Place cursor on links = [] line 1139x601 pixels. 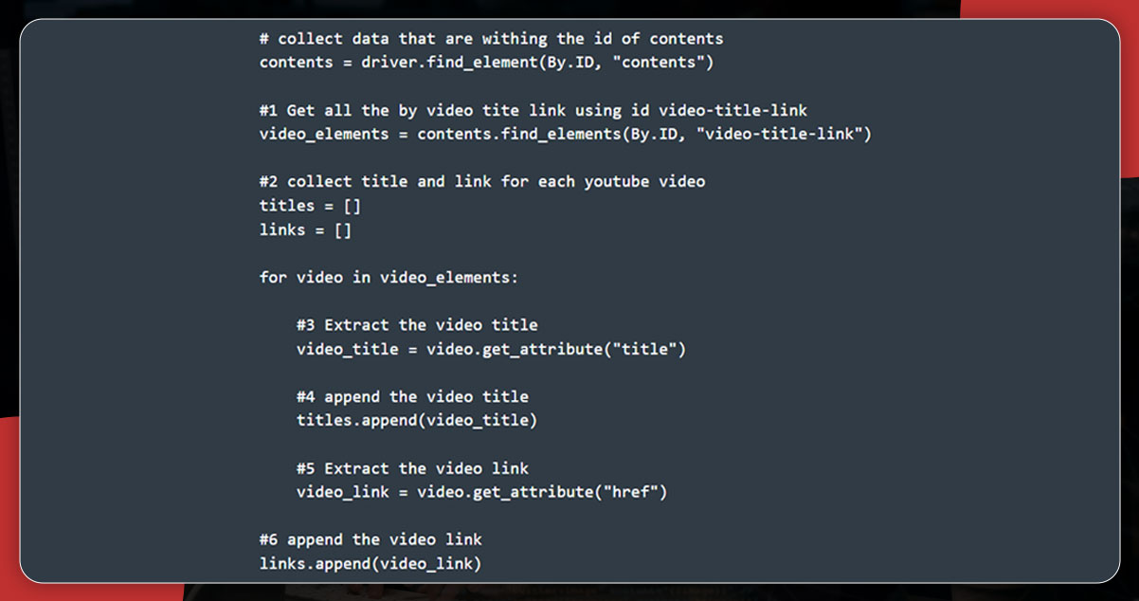305,229
